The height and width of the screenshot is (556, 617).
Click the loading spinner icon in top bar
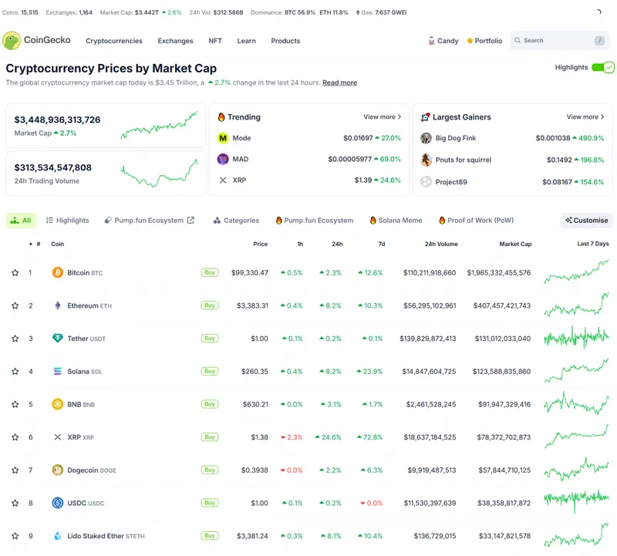598,12
